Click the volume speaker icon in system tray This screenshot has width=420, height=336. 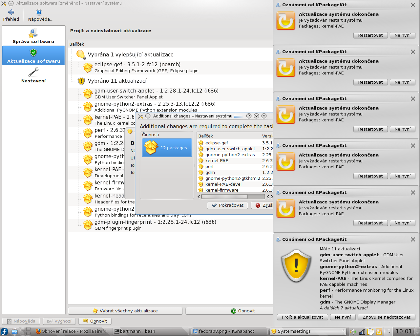pos(353,332)
